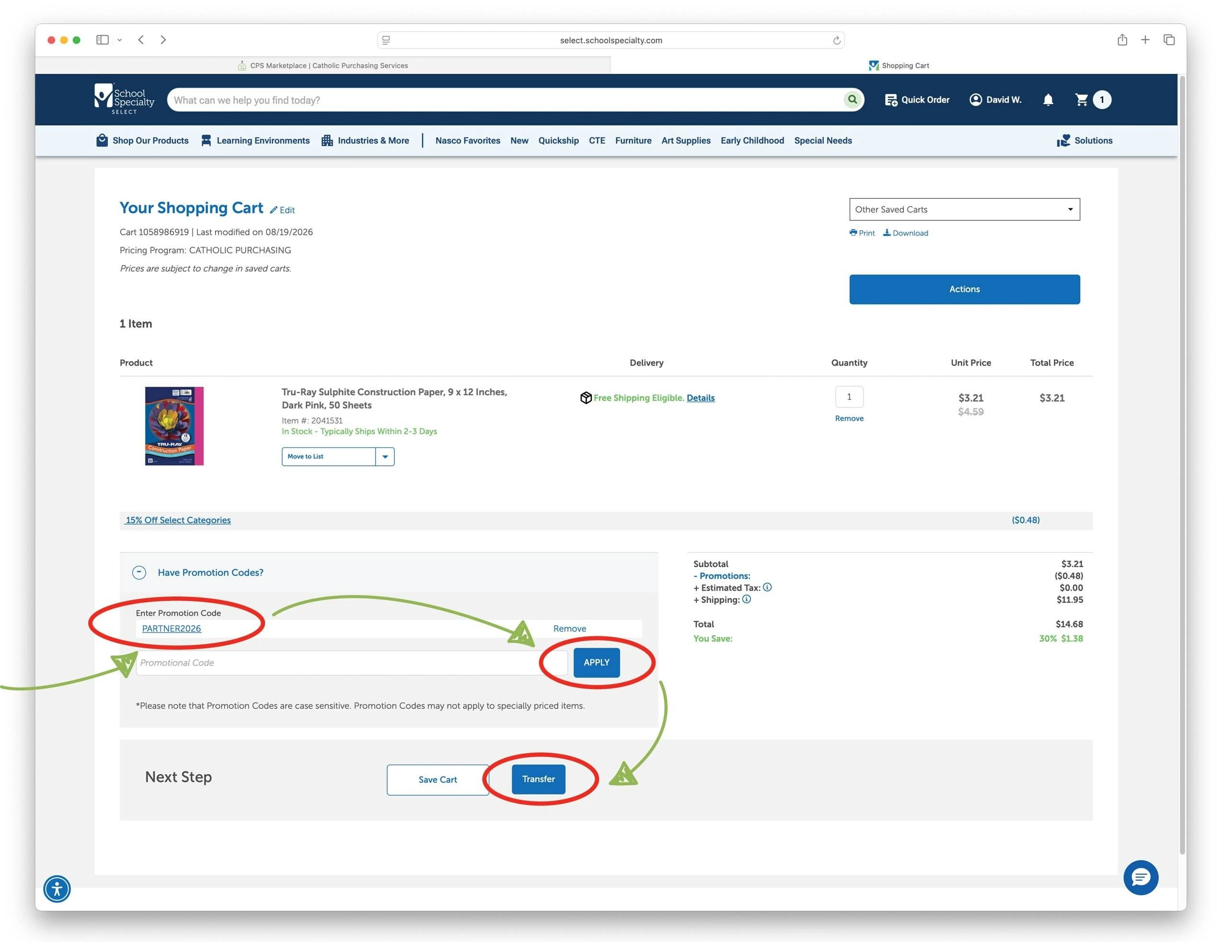
Task: Open the New products link
Action: (x=519, y=140)
